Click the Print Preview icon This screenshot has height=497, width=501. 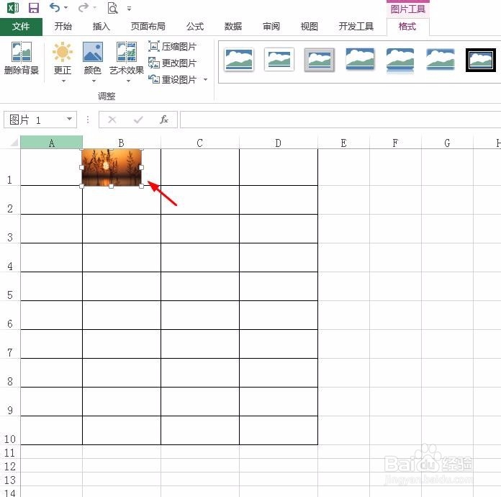tap(112, 8)
